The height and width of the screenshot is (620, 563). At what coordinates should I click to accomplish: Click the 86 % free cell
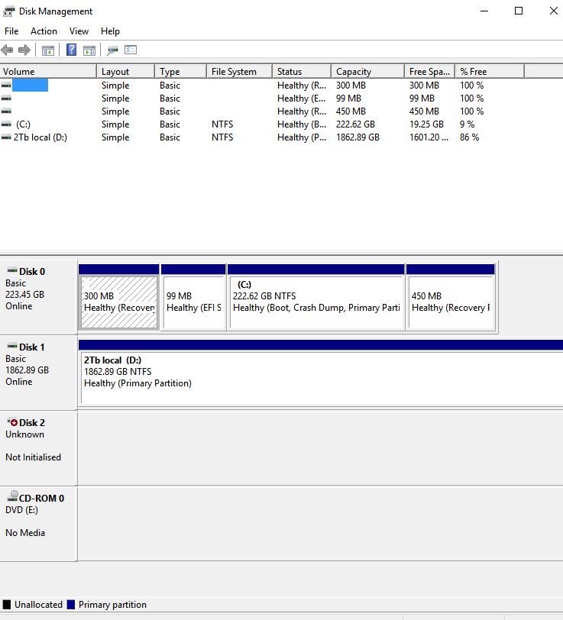469,137
